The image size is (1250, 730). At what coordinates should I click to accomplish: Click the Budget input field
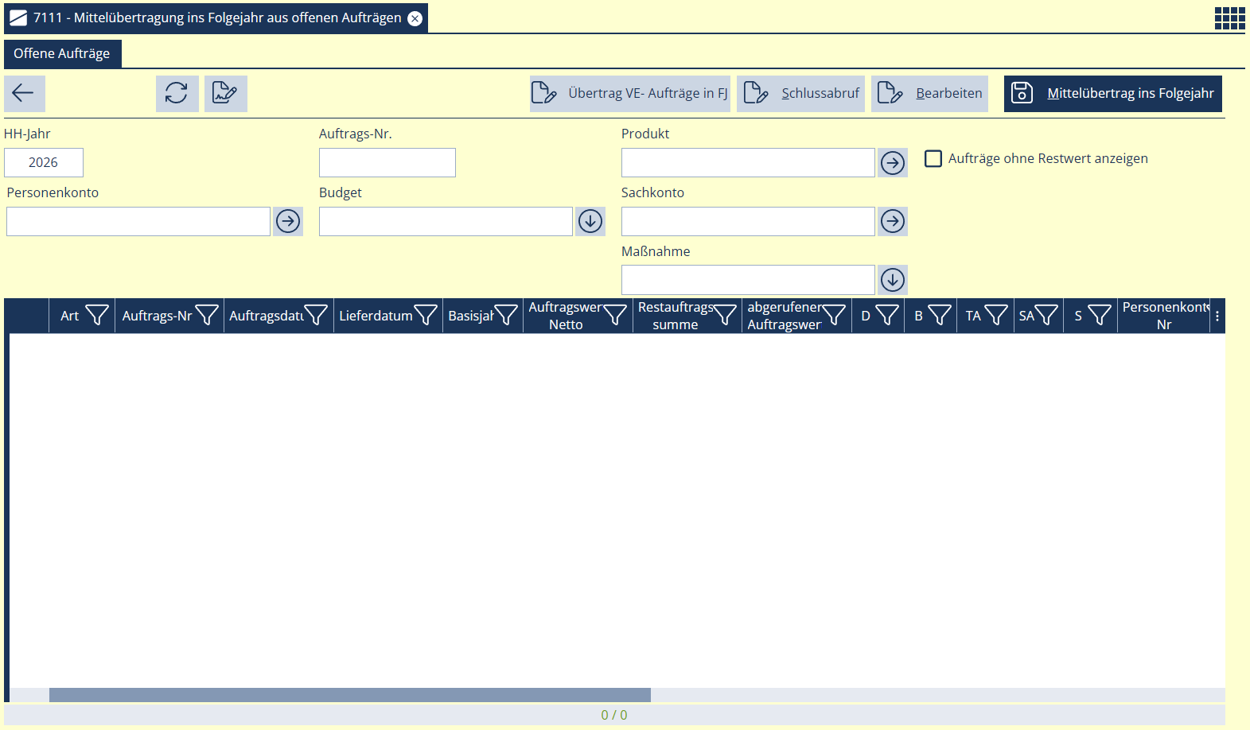click(x=446, y=221)
